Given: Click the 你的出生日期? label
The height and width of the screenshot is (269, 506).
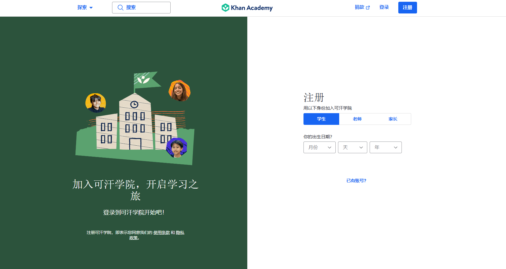Looking at the screenshot, I should (318, 137).
